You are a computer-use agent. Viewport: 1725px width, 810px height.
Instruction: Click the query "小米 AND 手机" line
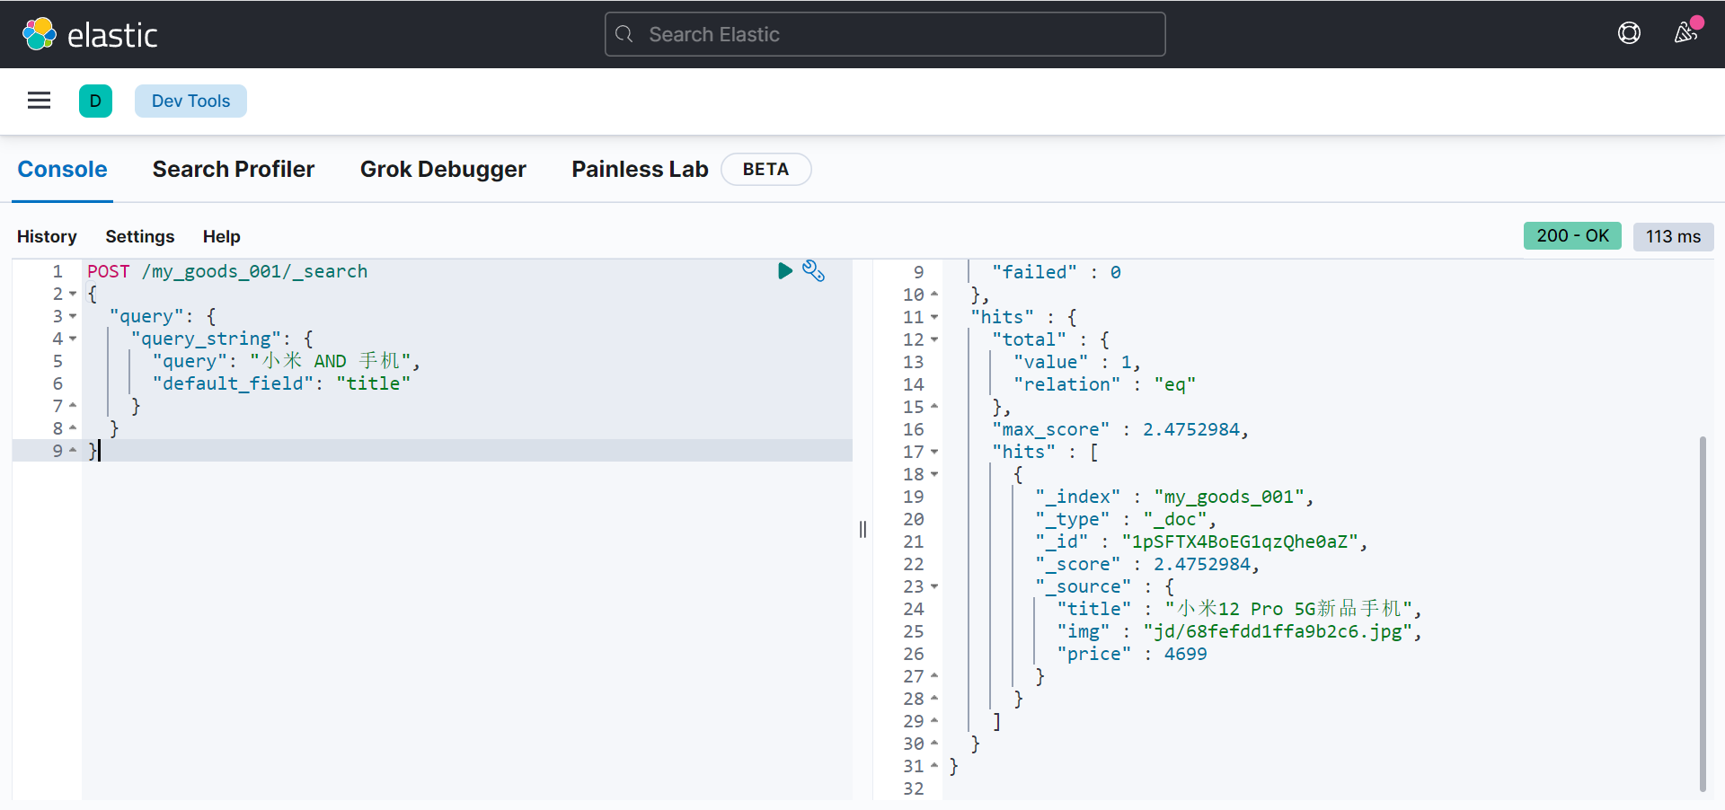pos(286,361)
